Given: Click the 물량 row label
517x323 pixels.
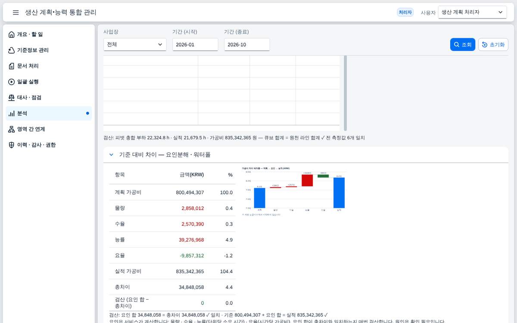Looking at the screenshot, I should pos(120,208).
